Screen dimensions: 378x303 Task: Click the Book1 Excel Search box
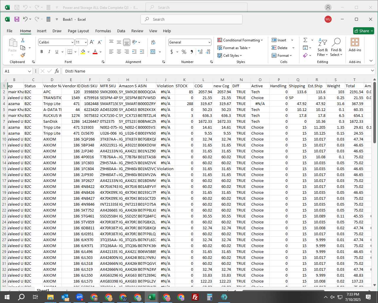192,19
